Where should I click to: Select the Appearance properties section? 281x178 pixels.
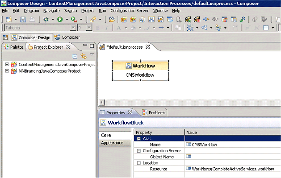pyautogui.click(x=115, y=143)
